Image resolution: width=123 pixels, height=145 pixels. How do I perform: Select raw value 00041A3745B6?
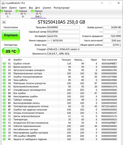[109, 77]
